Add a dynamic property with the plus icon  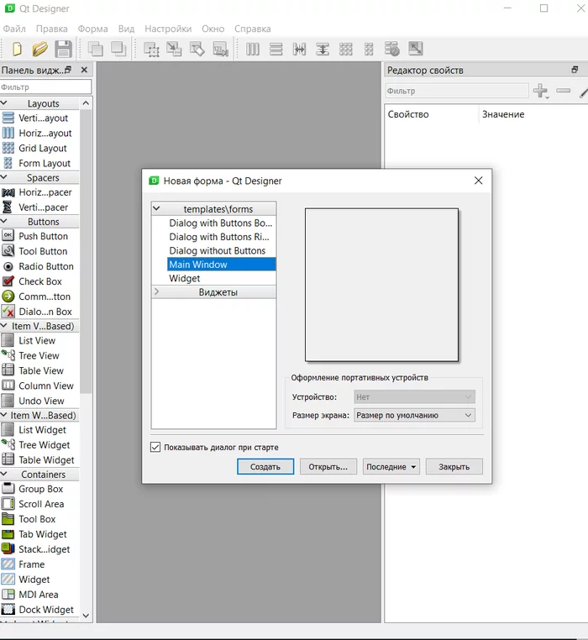[x=541, y=91]
